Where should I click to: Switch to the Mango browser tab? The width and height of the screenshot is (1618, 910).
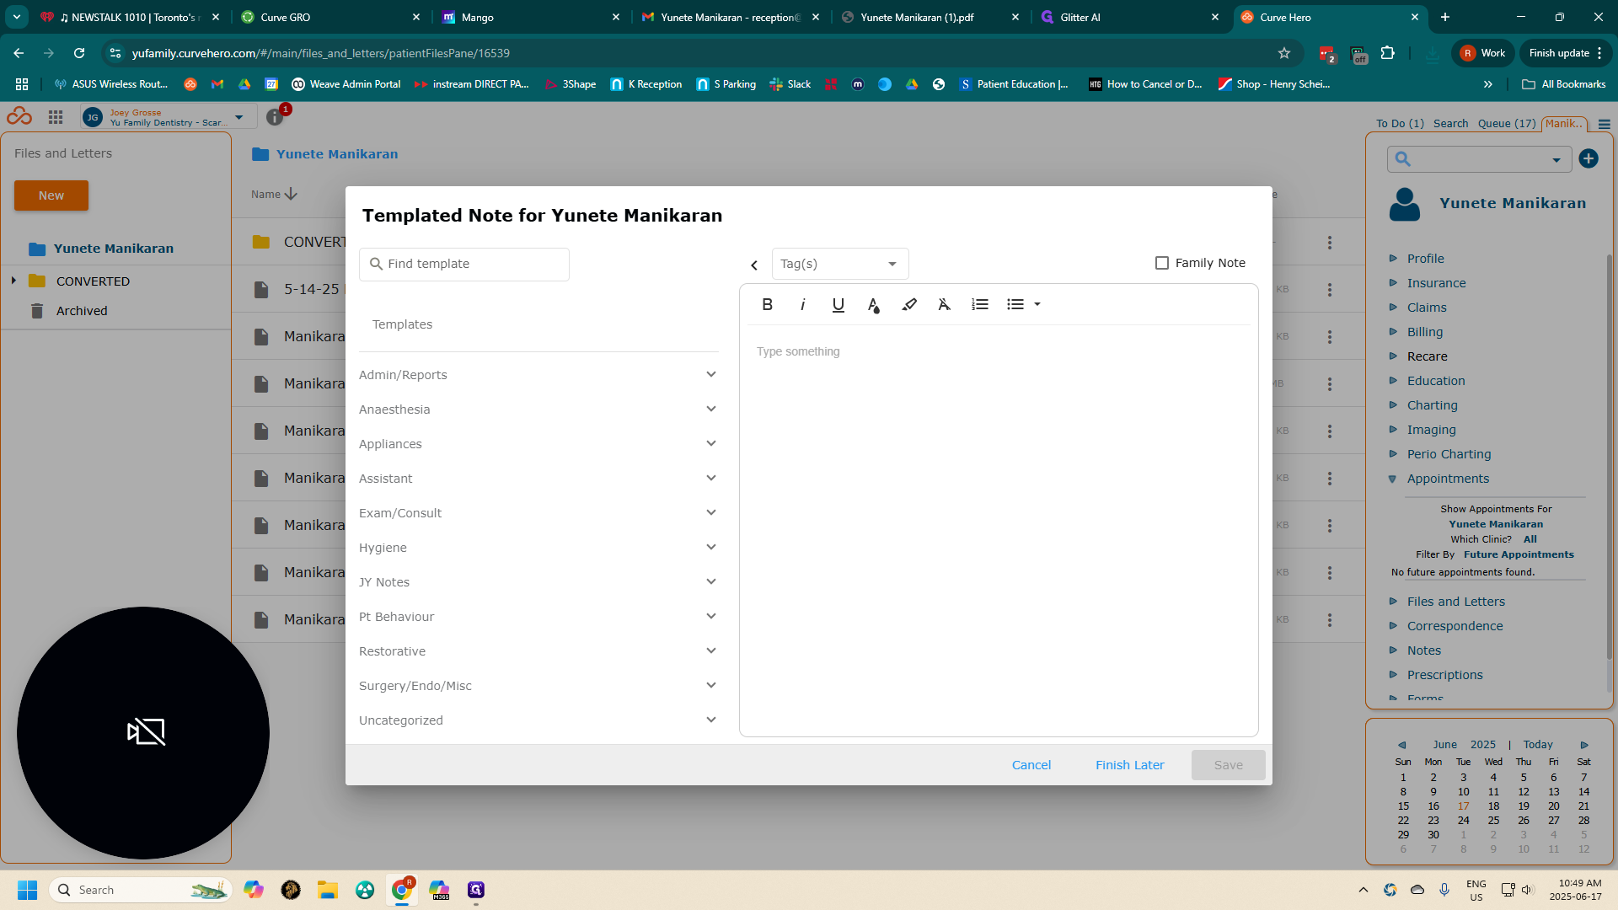point(531,17)
